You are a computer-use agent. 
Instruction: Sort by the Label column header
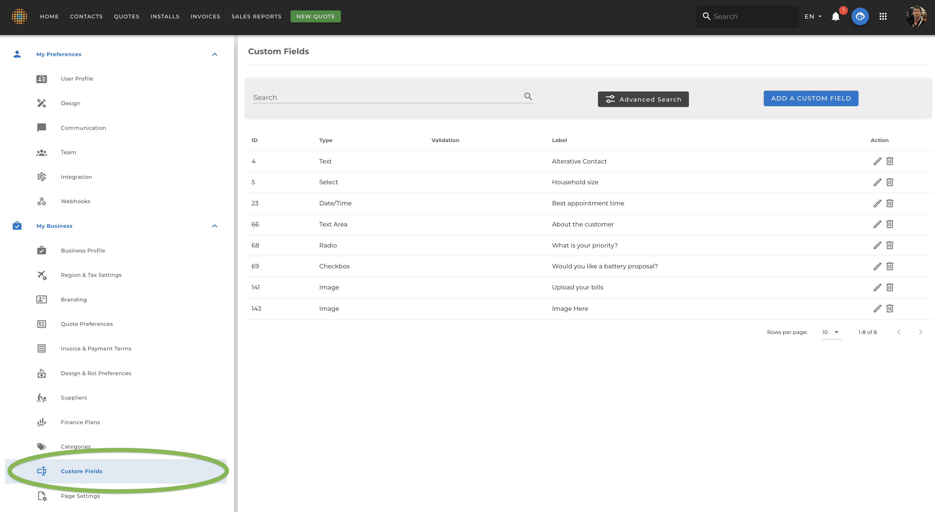[x=559, y=140]
